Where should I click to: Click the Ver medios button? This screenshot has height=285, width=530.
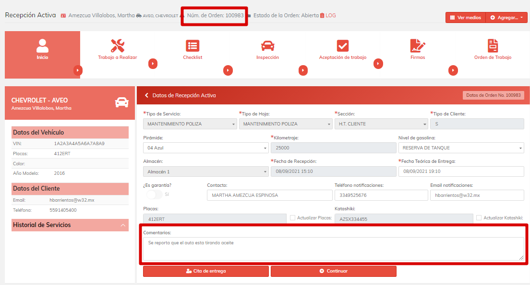[x=466, y=18]
